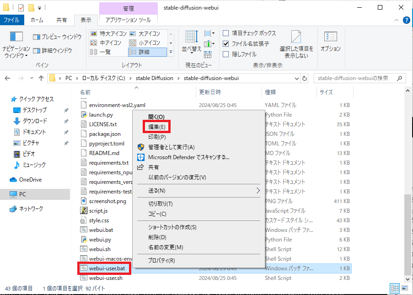Click the Preview Window (プレビュー ウィンドウ) button

point(57,37)
